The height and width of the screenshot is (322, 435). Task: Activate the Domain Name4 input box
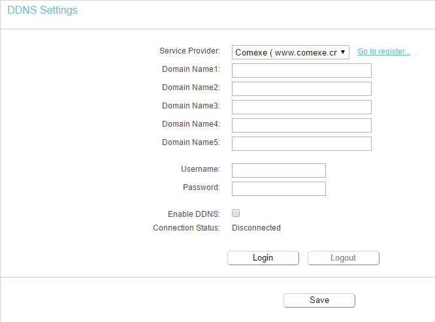pyautogui.click(x=302, y=125)
